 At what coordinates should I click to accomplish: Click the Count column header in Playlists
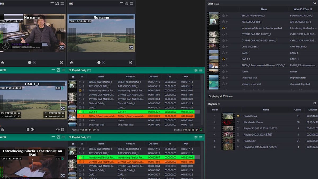click(x=297, y=110)
